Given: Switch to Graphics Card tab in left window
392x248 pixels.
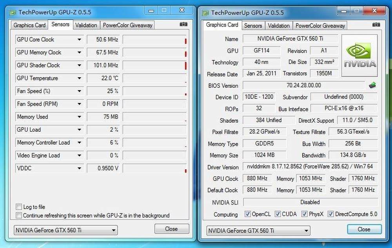Looking at the screenshot, I should point(29,25).
